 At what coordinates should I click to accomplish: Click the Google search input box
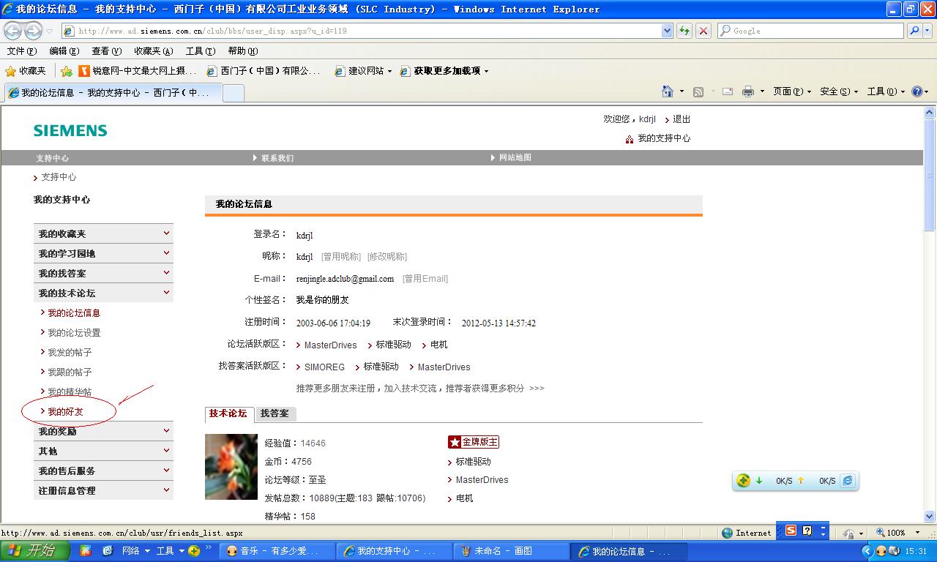(x=813, y=31)
